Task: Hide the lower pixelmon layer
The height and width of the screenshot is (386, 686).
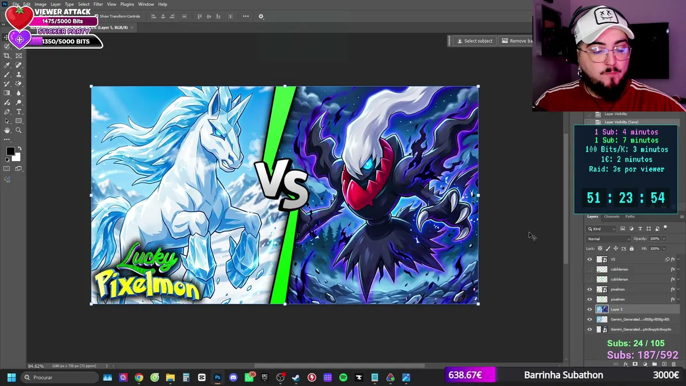Action: click(x=590, y=299)
